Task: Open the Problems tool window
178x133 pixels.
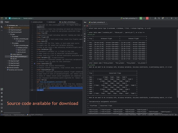Action: click(x=2, y=108)
